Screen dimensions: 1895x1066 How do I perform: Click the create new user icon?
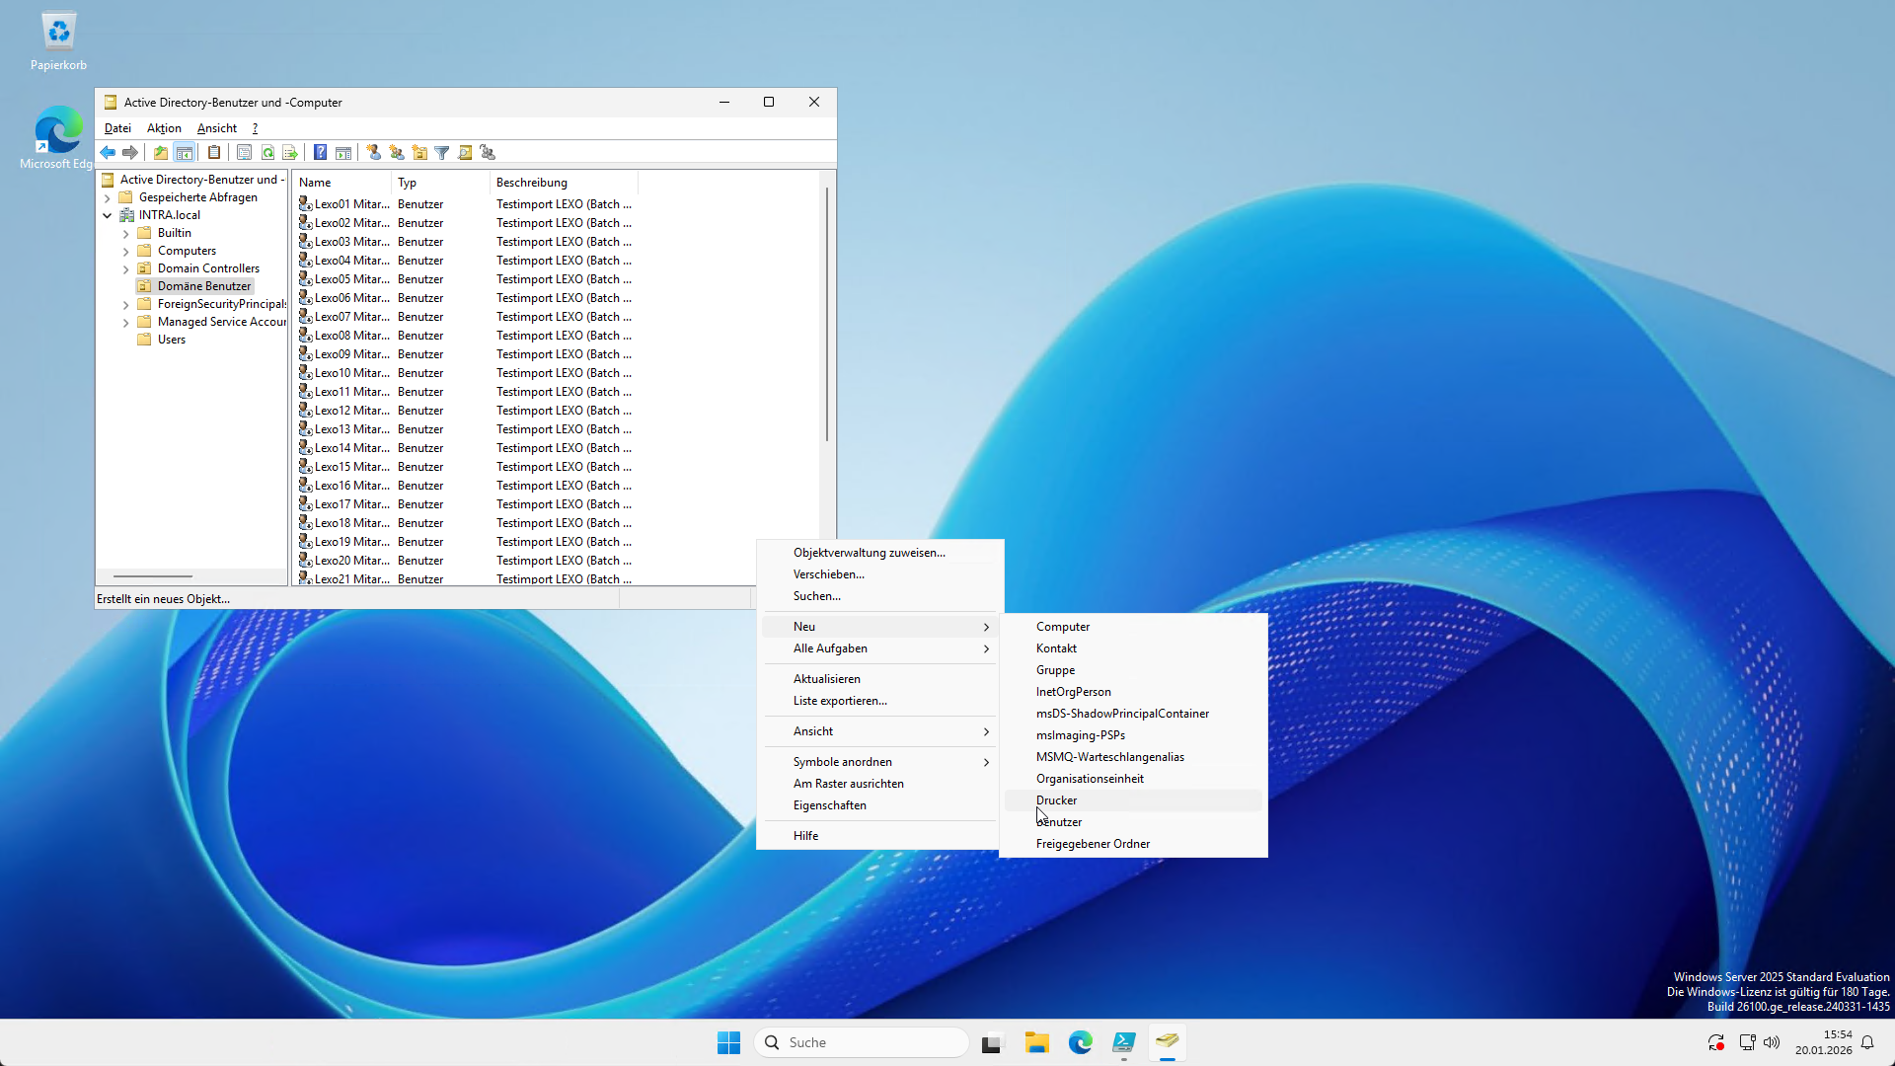tap(373, 152)
